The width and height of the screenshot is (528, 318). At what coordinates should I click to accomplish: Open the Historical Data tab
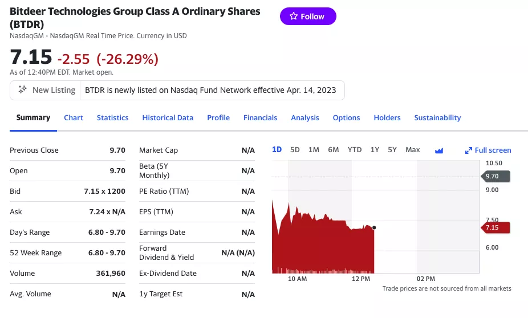click(x=168, y=118)
